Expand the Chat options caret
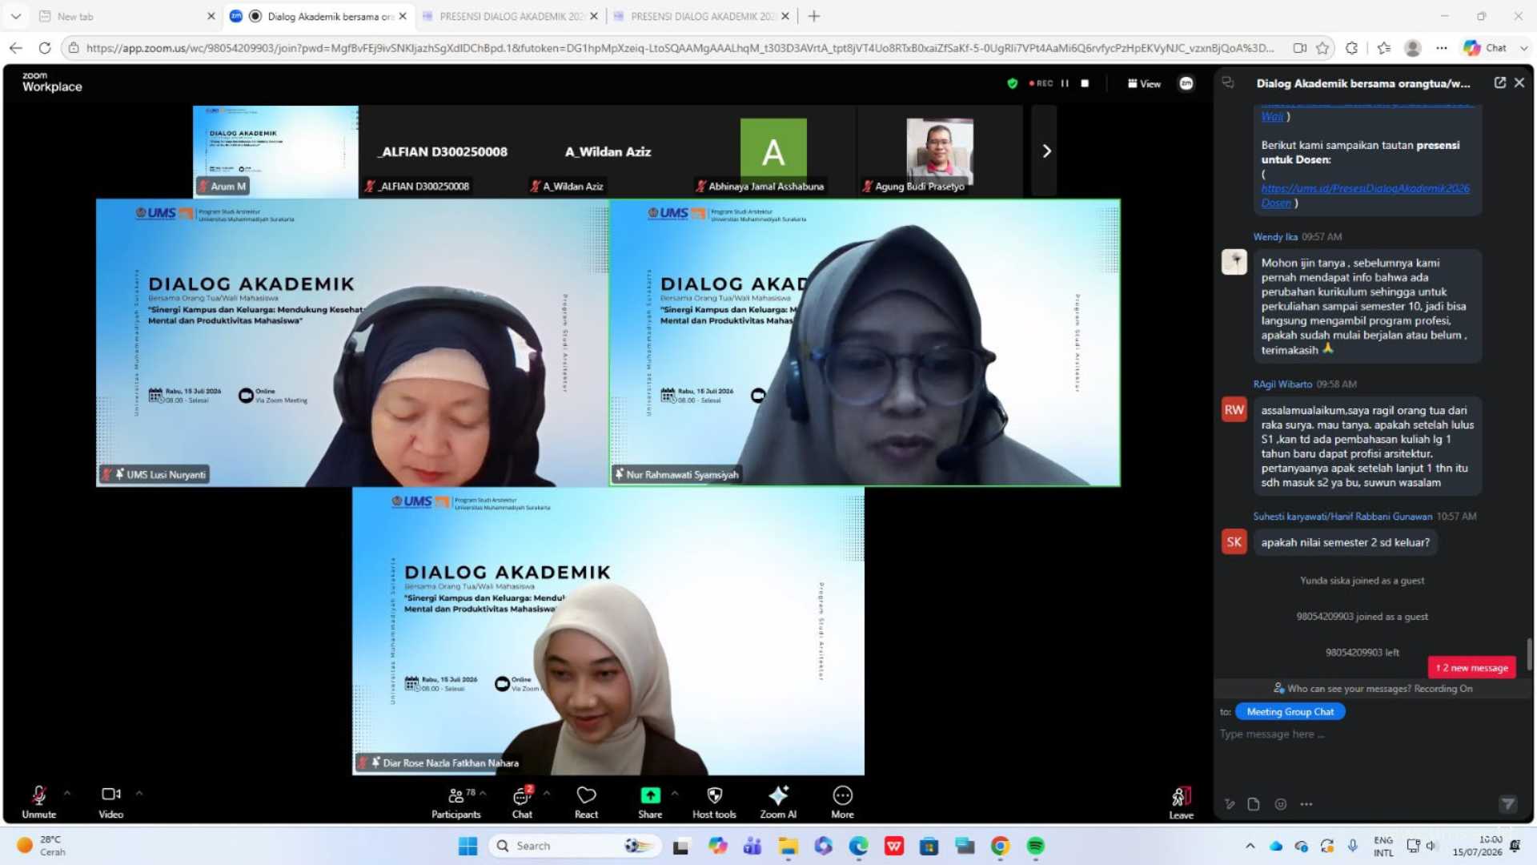1537x865 pixels. 547,793
